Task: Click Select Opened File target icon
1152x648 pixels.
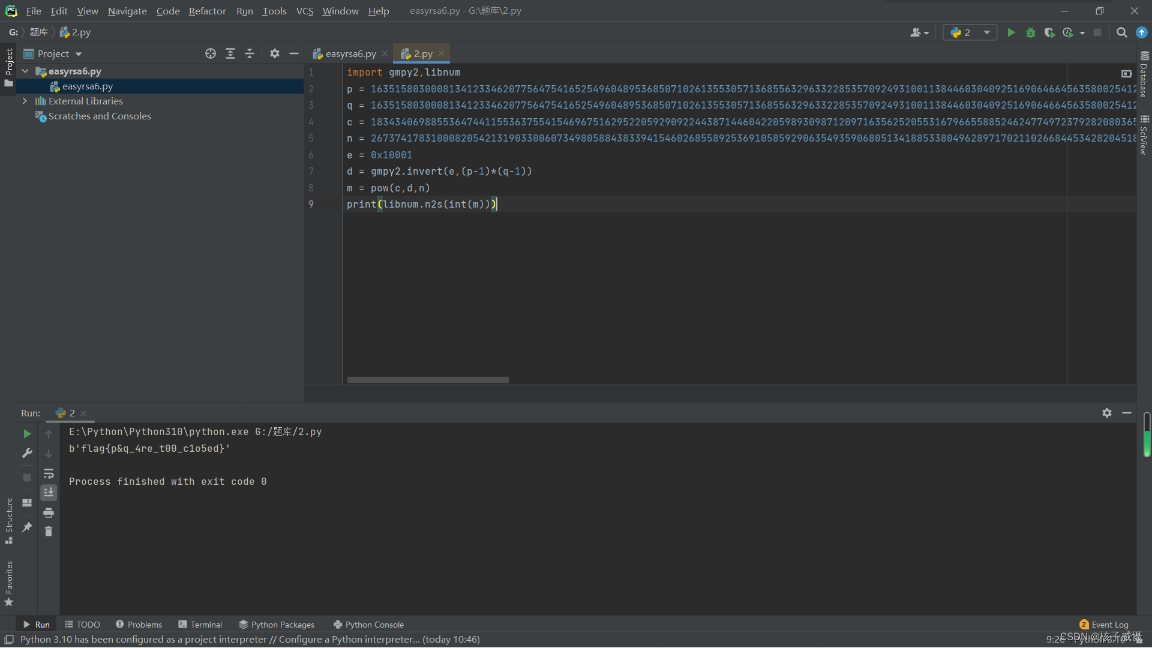Action: pos(211,53)
